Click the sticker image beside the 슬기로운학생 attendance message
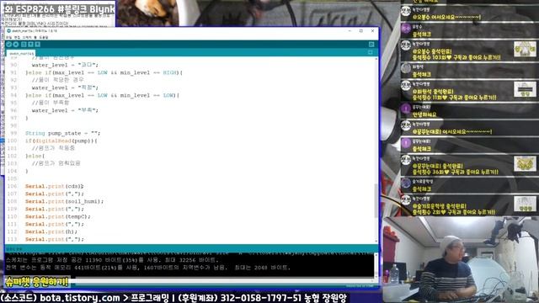The height and width of the screenshot is (303, 539). [x=525, y=204]
